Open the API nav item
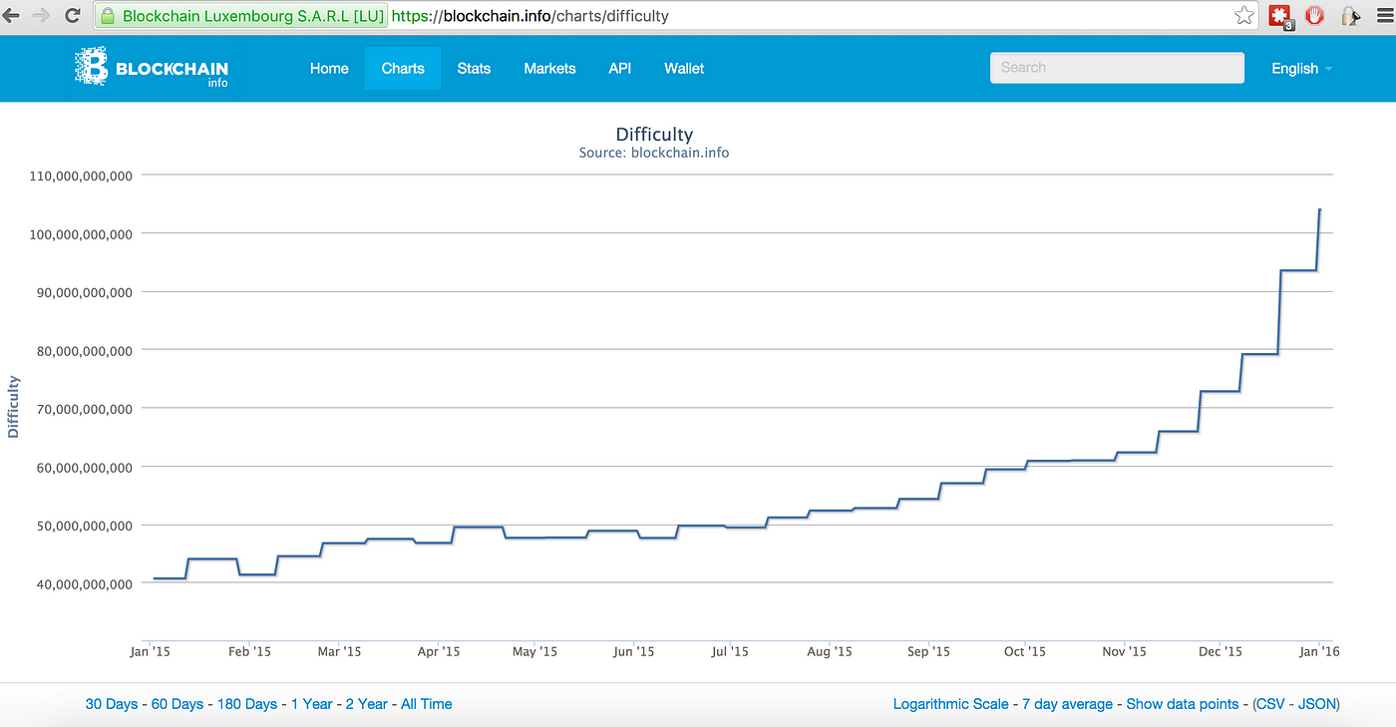 [x=620, y=69]
